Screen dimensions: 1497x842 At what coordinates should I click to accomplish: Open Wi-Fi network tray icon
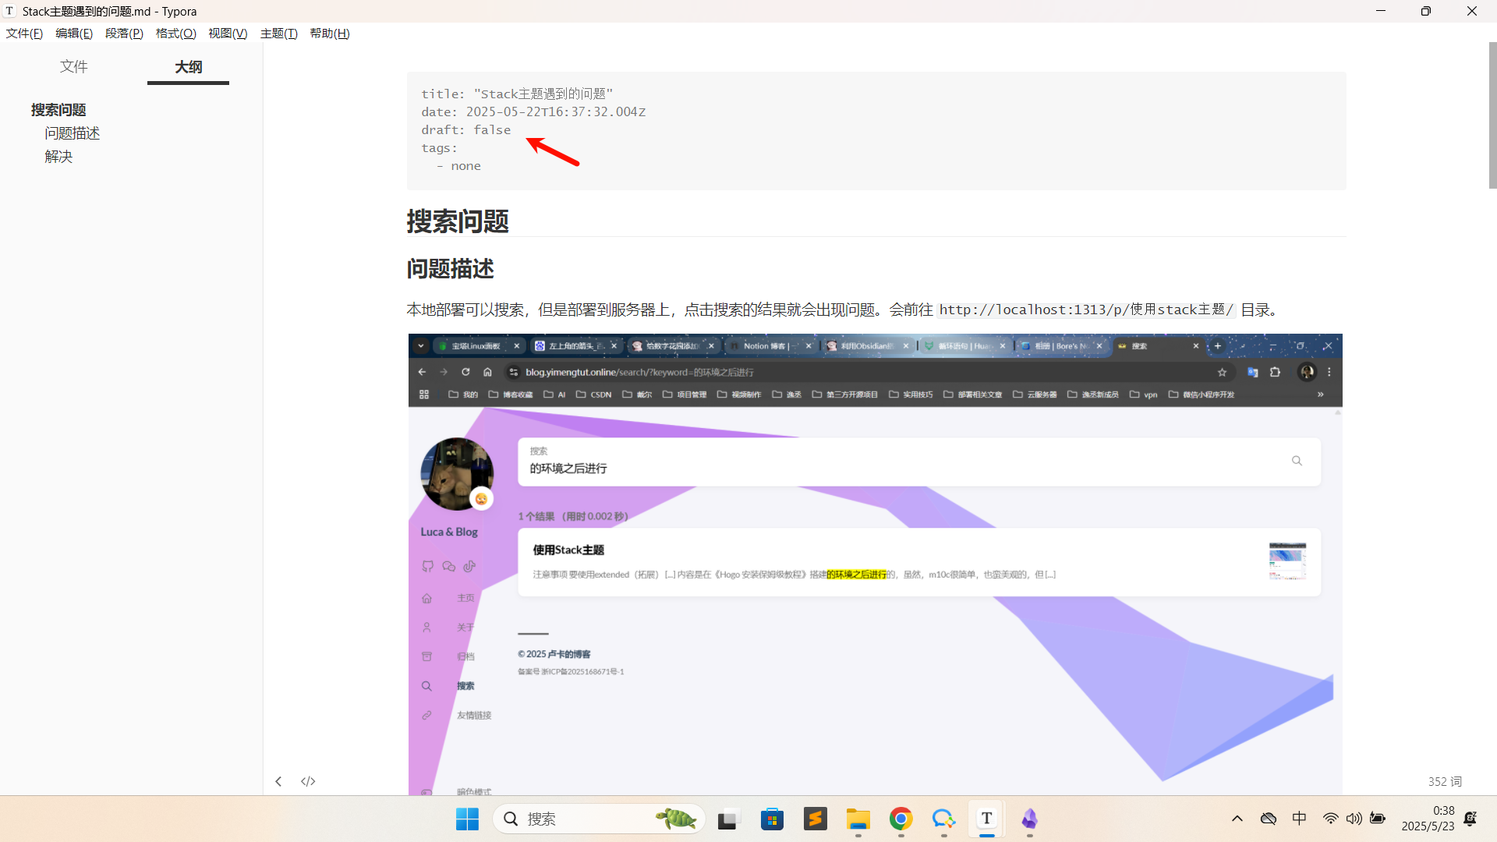(1331, 819)
